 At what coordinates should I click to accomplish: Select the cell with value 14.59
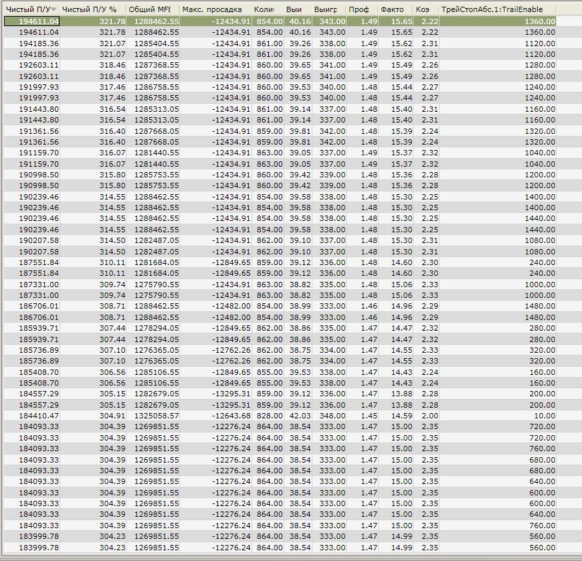(x=395, y=416)
